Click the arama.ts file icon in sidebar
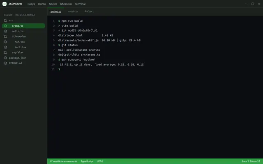263x164 pixels. click(x=5, y=26)
